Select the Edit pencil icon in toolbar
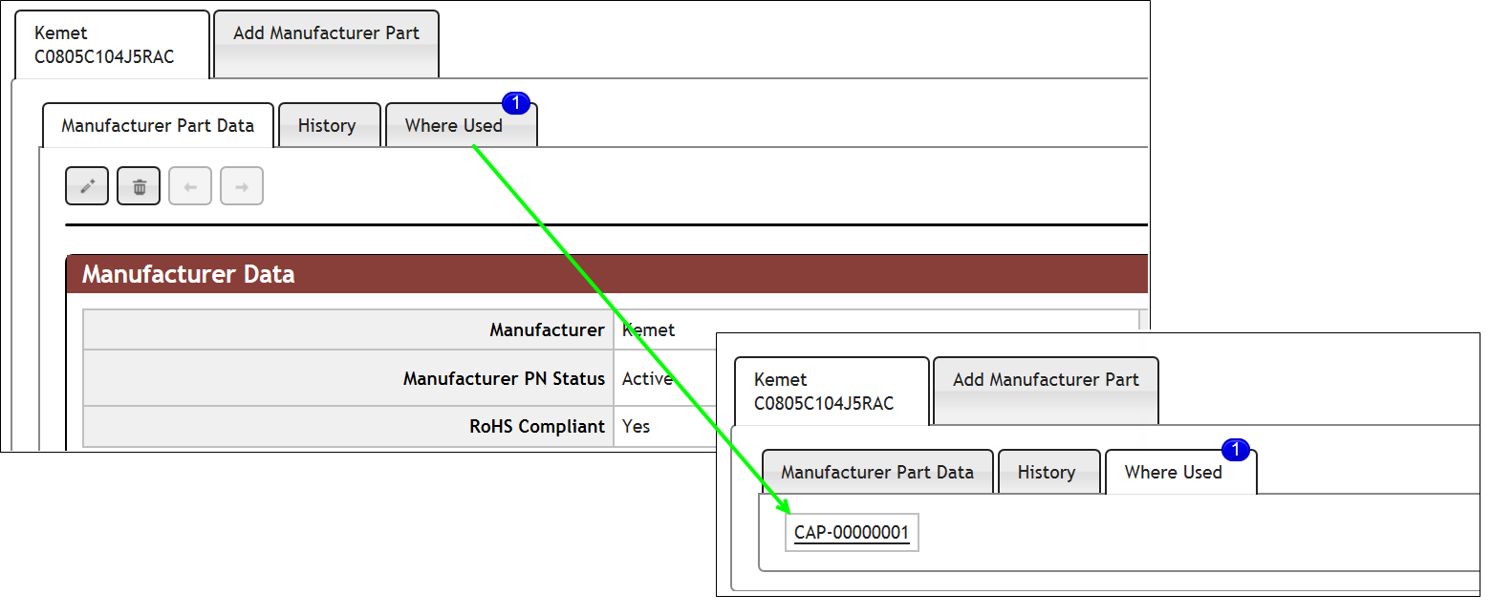 86,185
